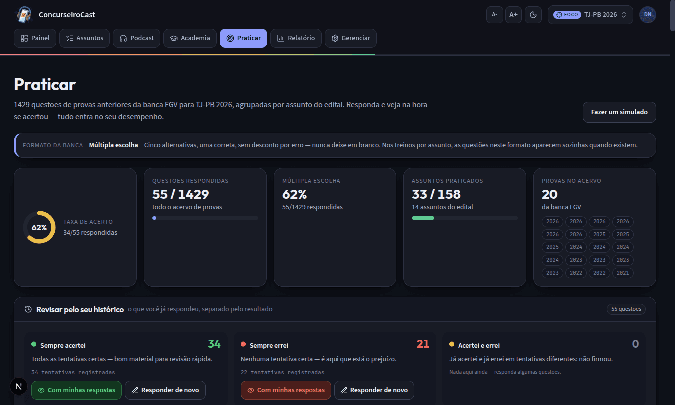Click Responder de novo under Sempre errei
The height and width of the screenshot is (405, 675).
coord(374,390)
